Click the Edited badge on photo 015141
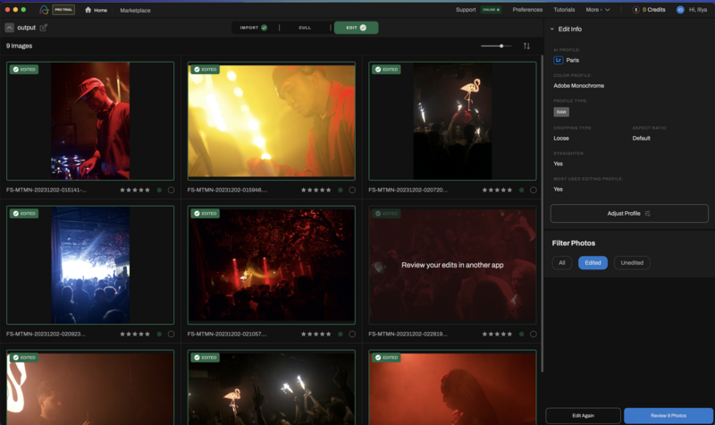 click(x=24, y=70)
